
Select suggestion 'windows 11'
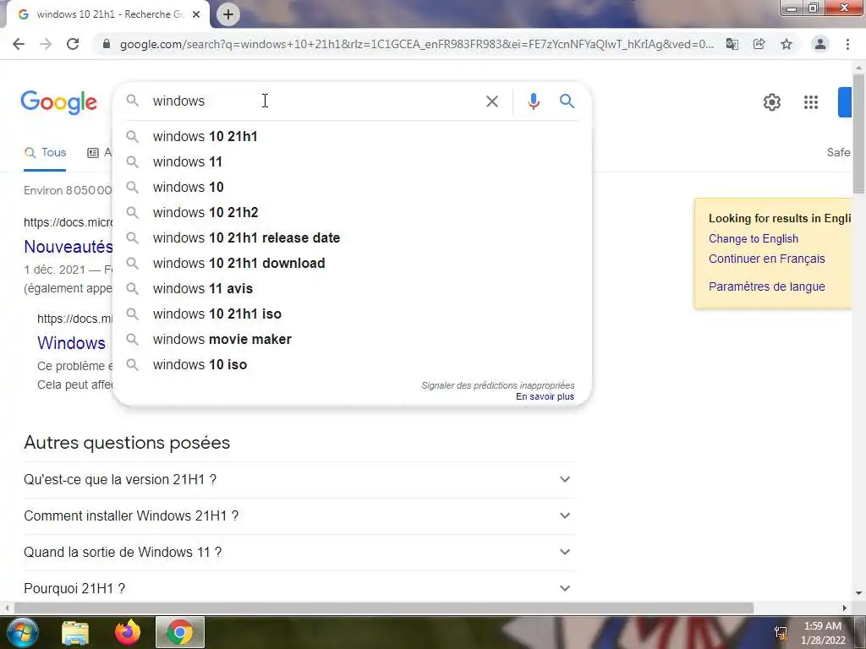click(x=352, y=161)
